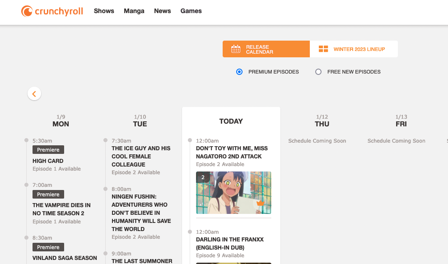The image size is (448, 264).
Task: Open the Games section
Action: click(191, 11)
